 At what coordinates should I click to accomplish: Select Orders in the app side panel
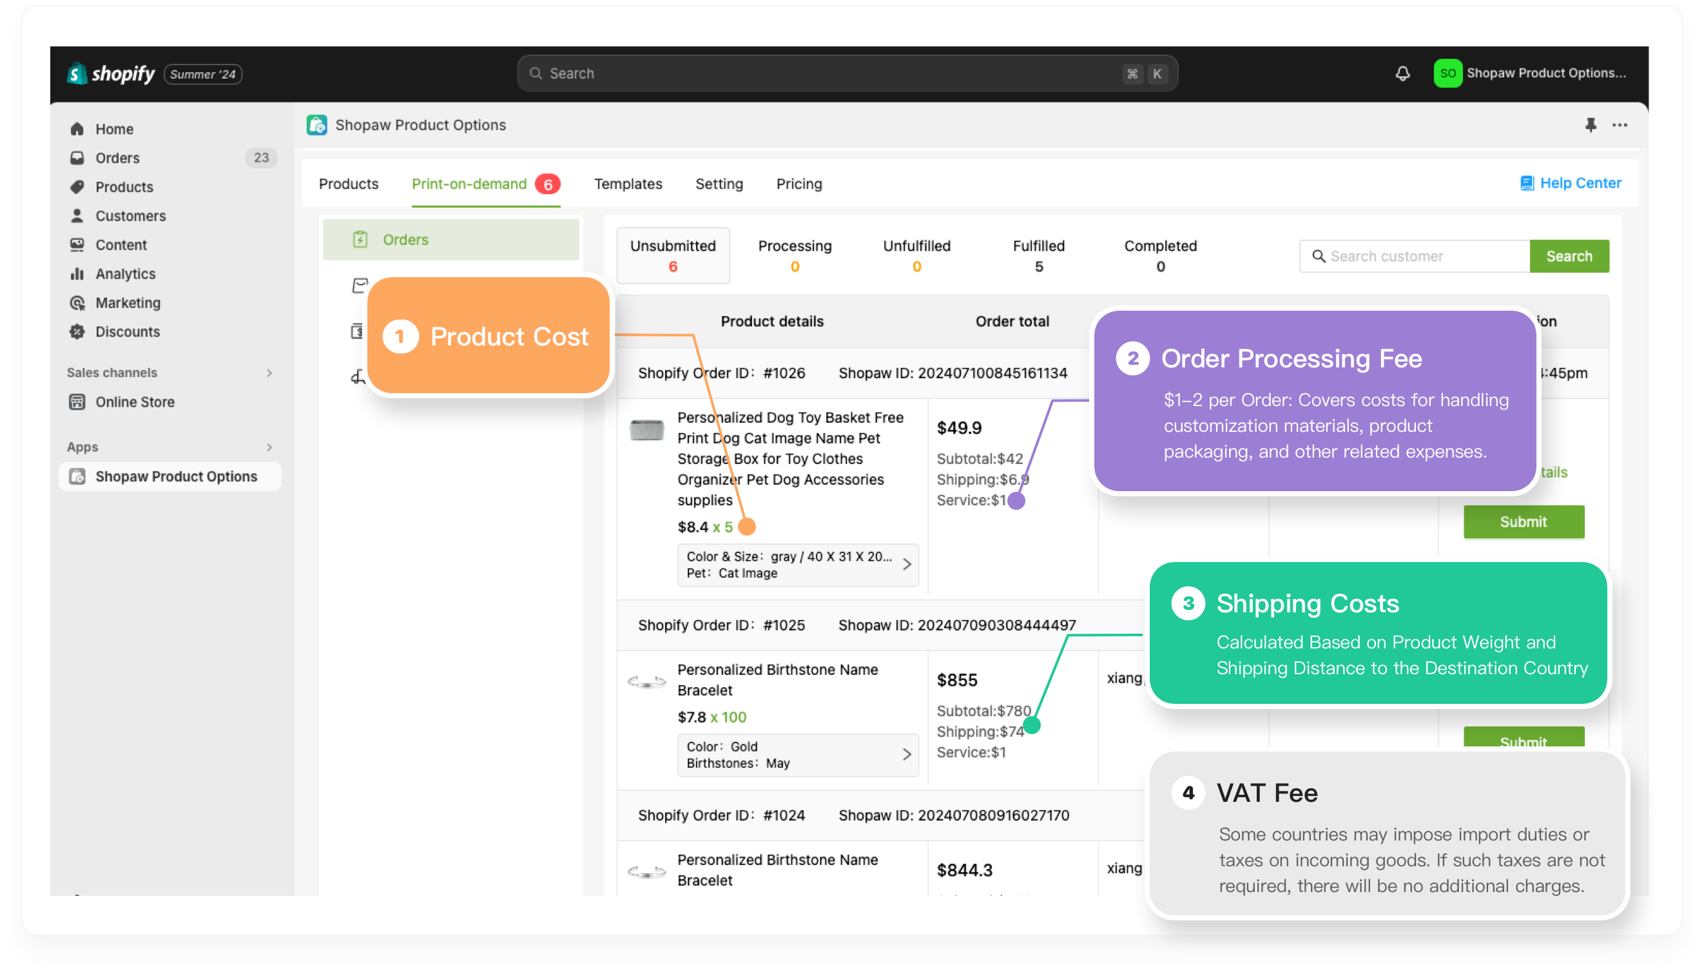pyautogui.click(x=450, y=240)
